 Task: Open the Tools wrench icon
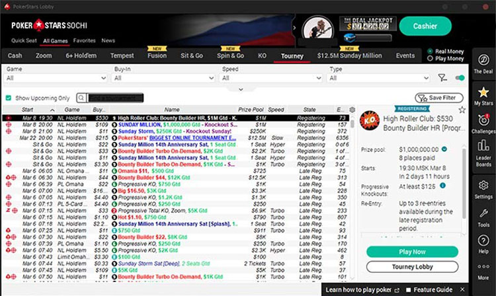(x=483, y=217)
